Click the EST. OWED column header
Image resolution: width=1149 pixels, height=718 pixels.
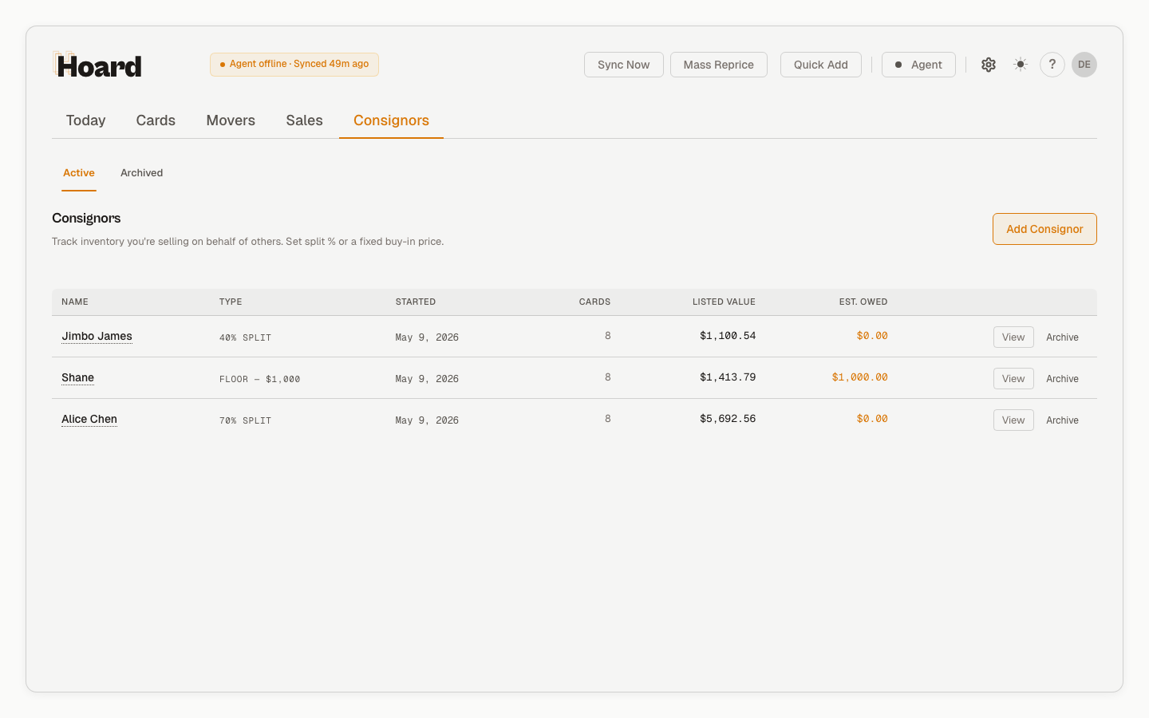863,302
